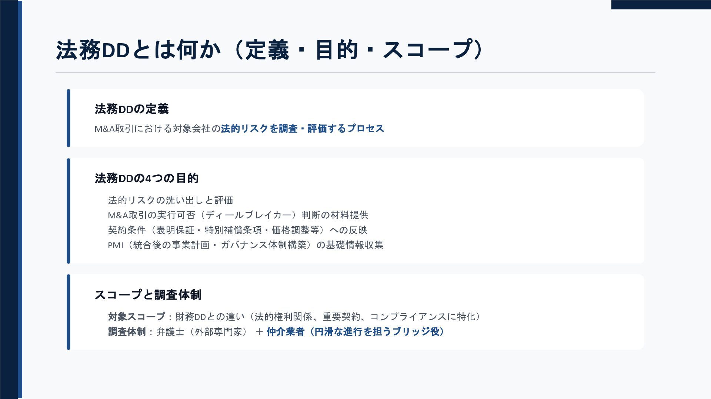Click the 財務DDとの違い description text

coord(328,317)
